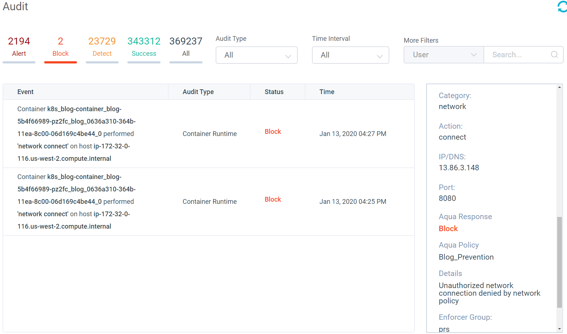Viewport: 567px width, 334px height.
Task: Show the Detect events tab
Action: (x=102, y=47)
